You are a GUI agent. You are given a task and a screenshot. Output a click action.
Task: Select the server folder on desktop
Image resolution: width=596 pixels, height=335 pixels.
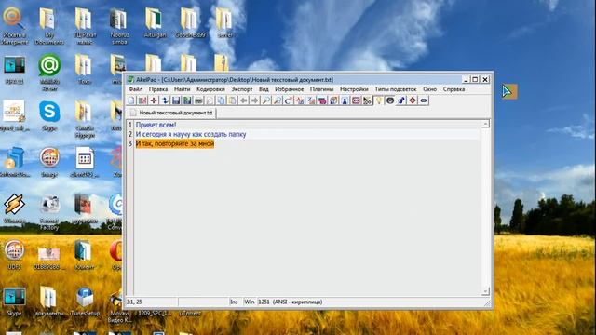[x=225, y=22]
